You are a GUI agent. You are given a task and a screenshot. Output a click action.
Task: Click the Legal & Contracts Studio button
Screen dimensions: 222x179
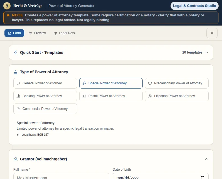tap(194, 6)
